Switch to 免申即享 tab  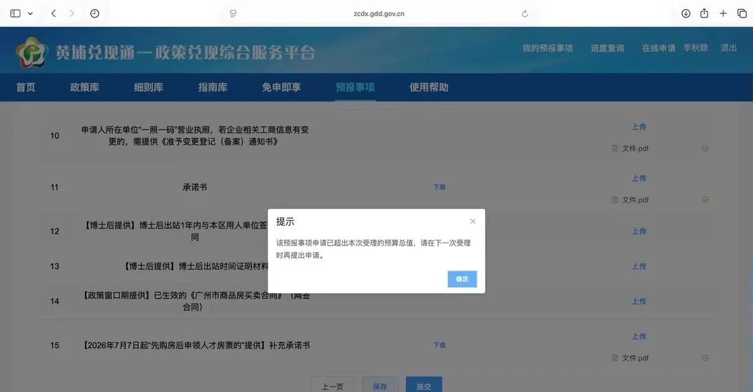coord(281,87)
